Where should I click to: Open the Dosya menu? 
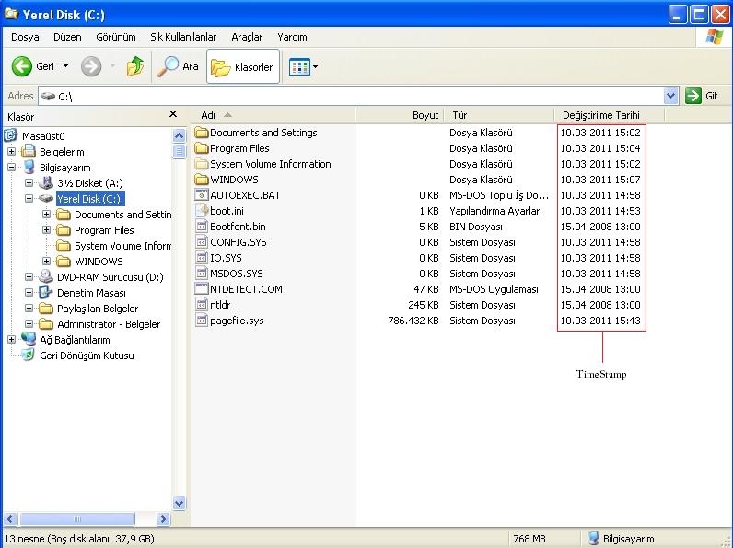tap(25, 37)
